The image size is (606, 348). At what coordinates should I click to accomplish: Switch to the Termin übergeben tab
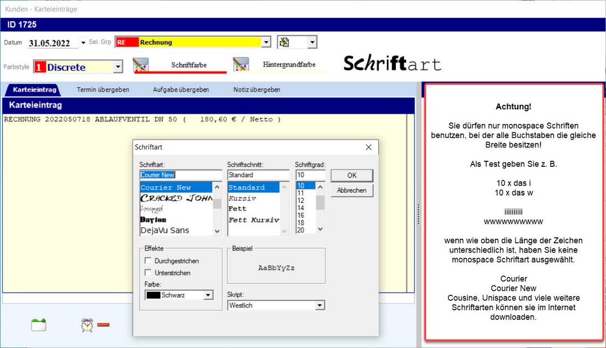click(103, 89)
